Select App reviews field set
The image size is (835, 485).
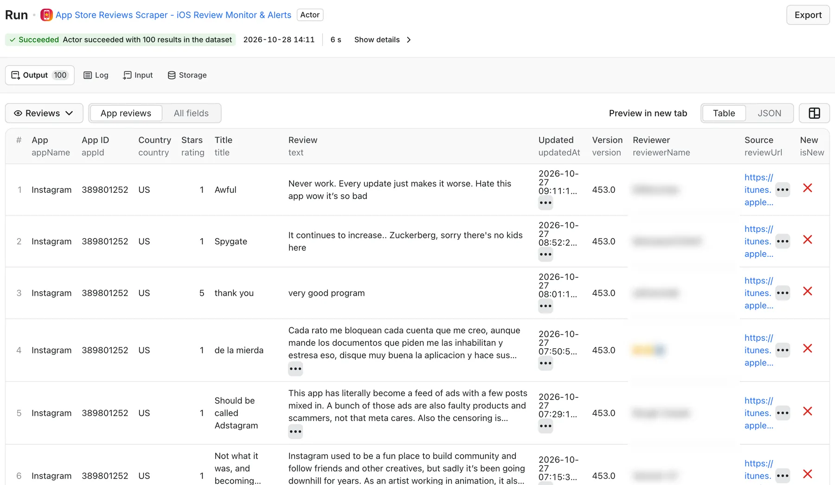[x=126, y=113]
